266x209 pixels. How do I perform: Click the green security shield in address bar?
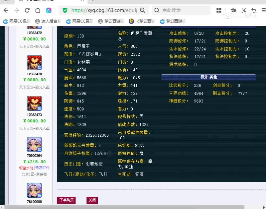(x=65, y=10)
